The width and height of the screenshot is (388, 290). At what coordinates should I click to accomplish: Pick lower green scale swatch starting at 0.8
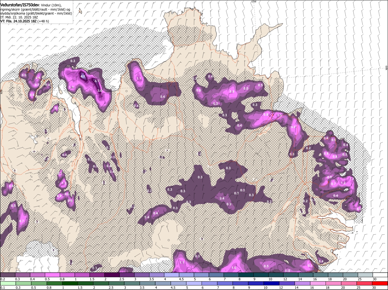point(54,283)
